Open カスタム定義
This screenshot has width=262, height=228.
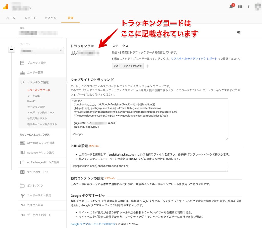point(35,205)
